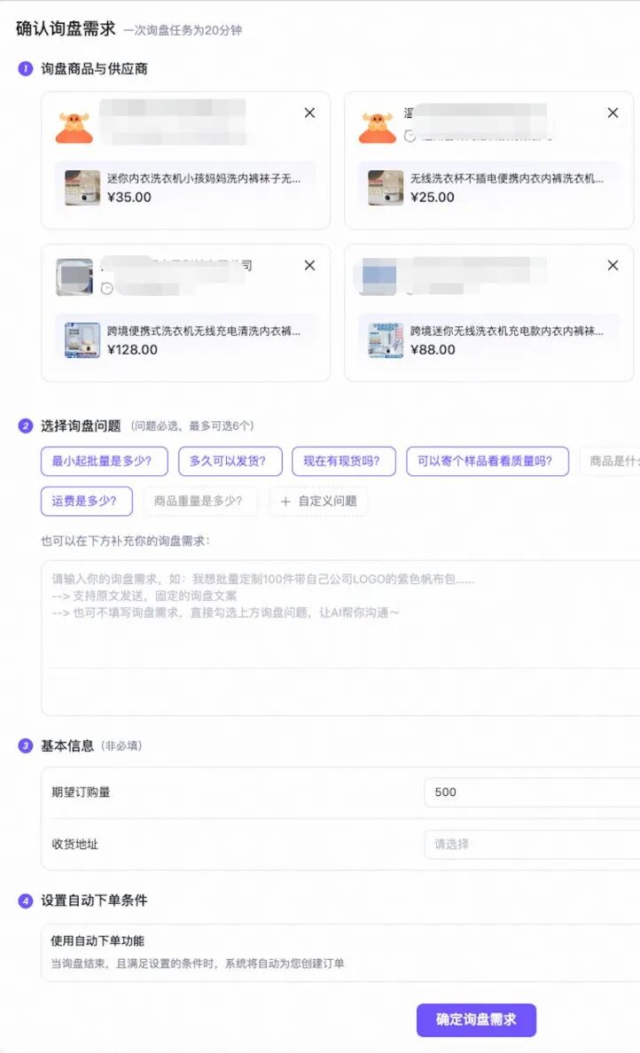Viewport: 640px width, 1053px height.
Task: Remove the ¥128.00 portable washer supplier card
Action: (309, 265)
